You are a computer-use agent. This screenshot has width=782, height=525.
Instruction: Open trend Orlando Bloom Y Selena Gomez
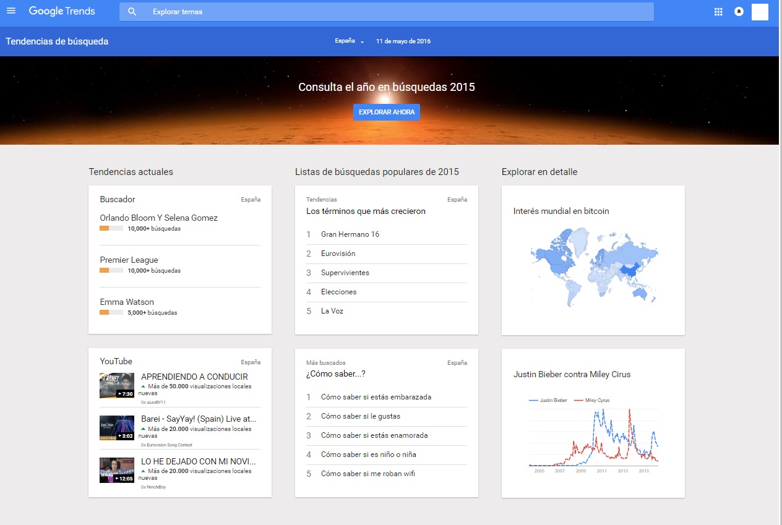[x=159, y=218]
